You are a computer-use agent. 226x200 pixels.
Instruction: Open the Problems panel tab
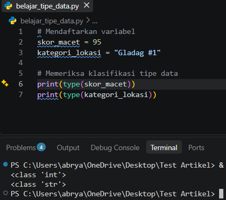pos(21,147)
